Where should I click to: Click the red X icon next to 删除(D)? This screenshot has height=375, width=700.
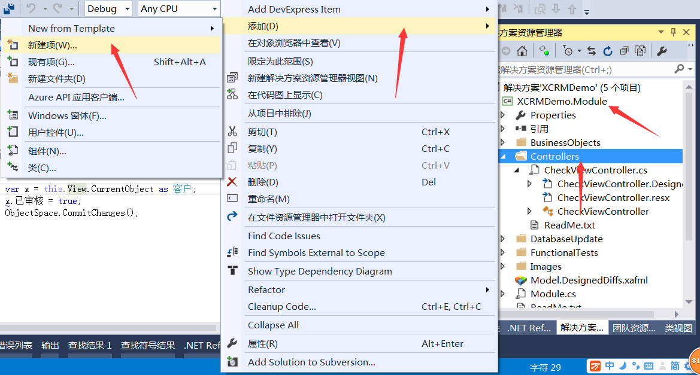tap(232, 182)
